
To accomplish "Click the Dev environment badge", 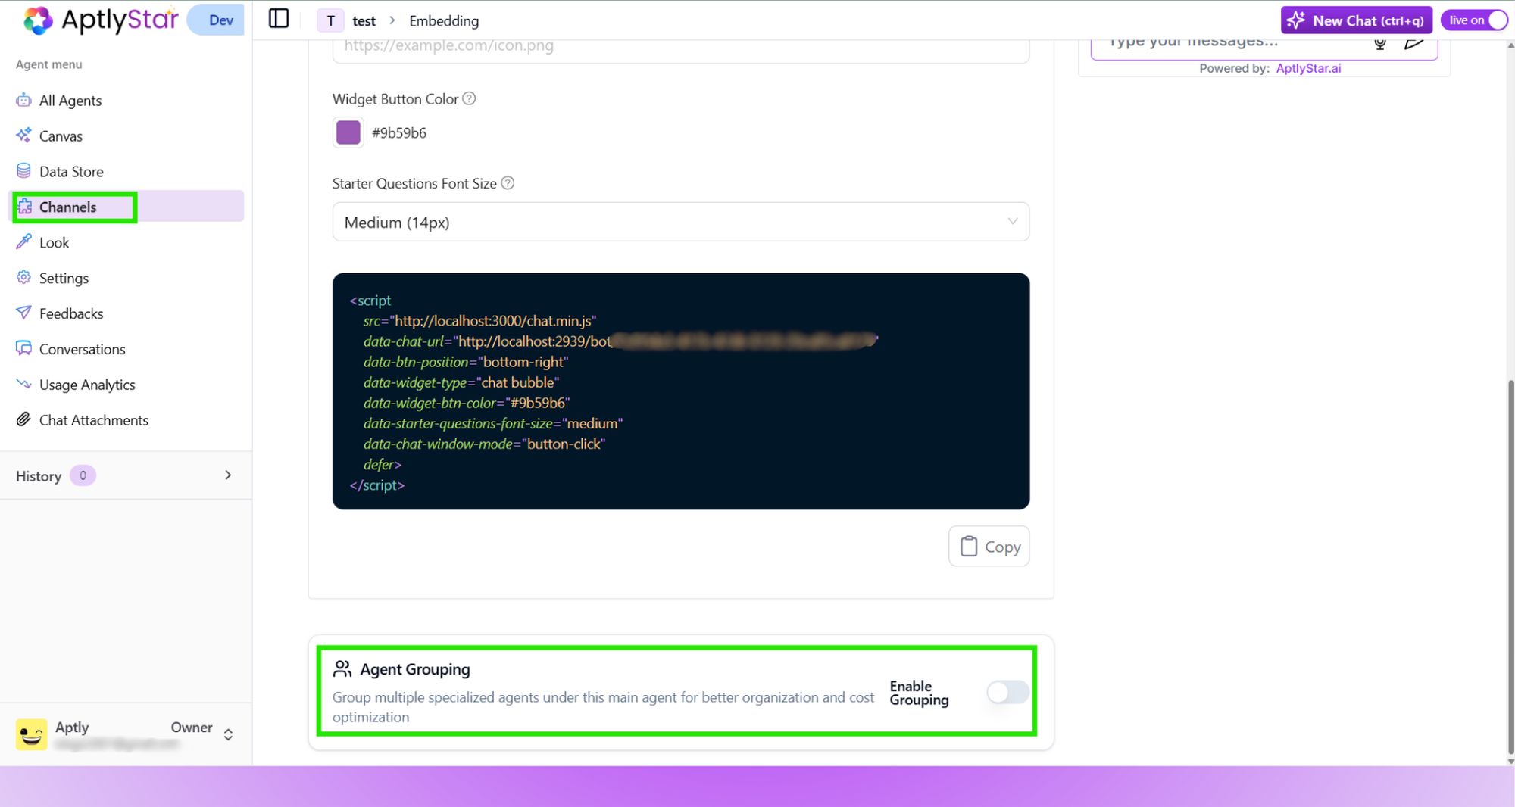I will point(216,20).
